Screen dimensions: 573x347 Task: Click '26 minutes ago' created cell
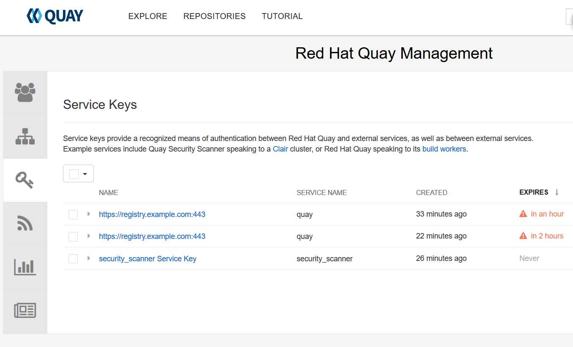point(441,258)
